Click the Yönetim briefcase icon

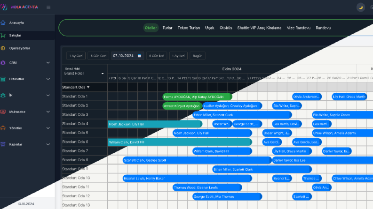coord(3,128)
